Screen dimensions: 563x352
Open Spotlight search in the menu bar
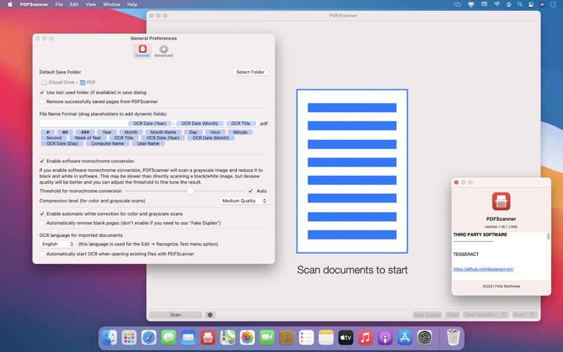pyautogui.click(x=520, y=4)
